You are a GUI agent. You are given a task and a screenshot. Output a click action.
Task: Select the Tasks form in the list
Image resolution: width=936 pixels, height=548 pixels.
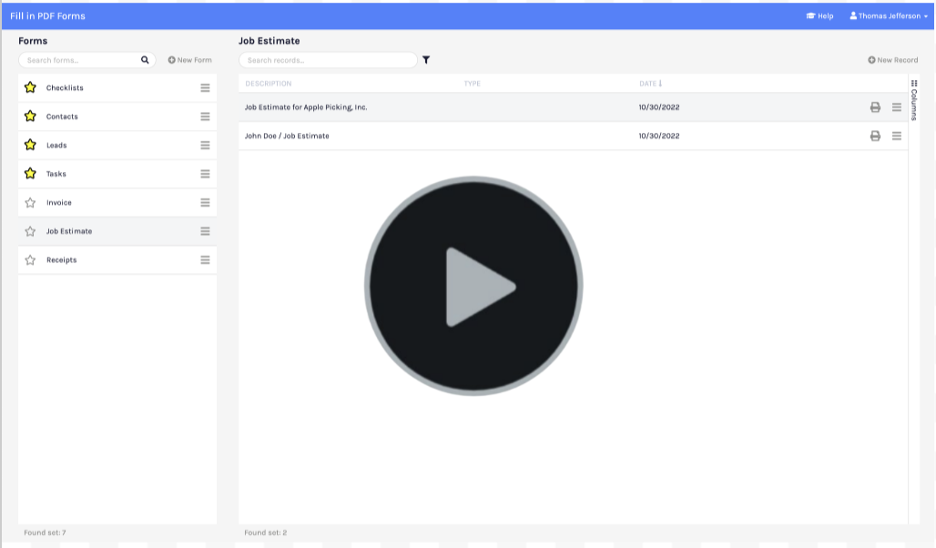(x=56, y=174)
